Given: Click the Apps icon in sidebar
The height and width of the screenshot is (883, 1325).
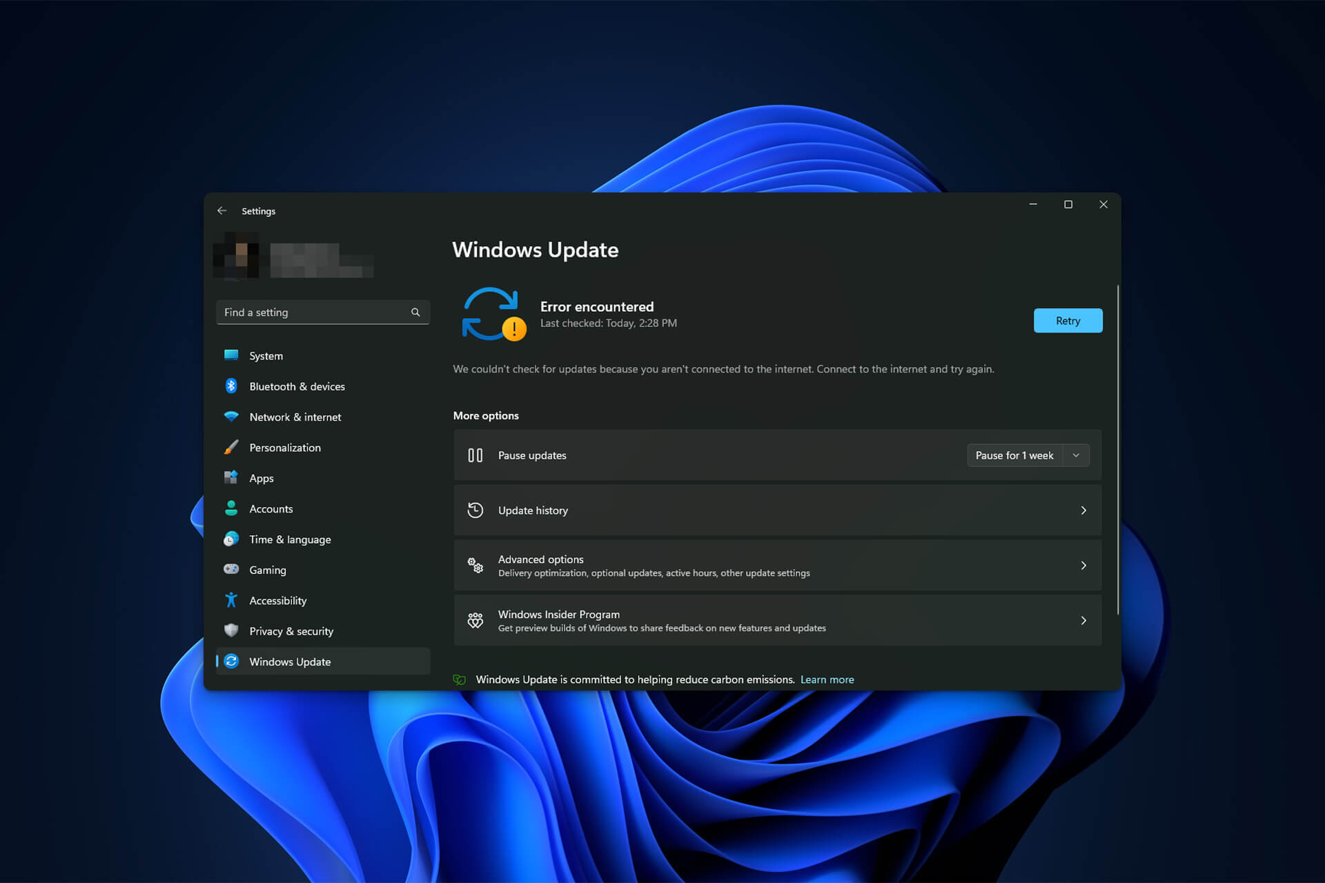Looking at the screenshot, I should click(x=231, y=477).
